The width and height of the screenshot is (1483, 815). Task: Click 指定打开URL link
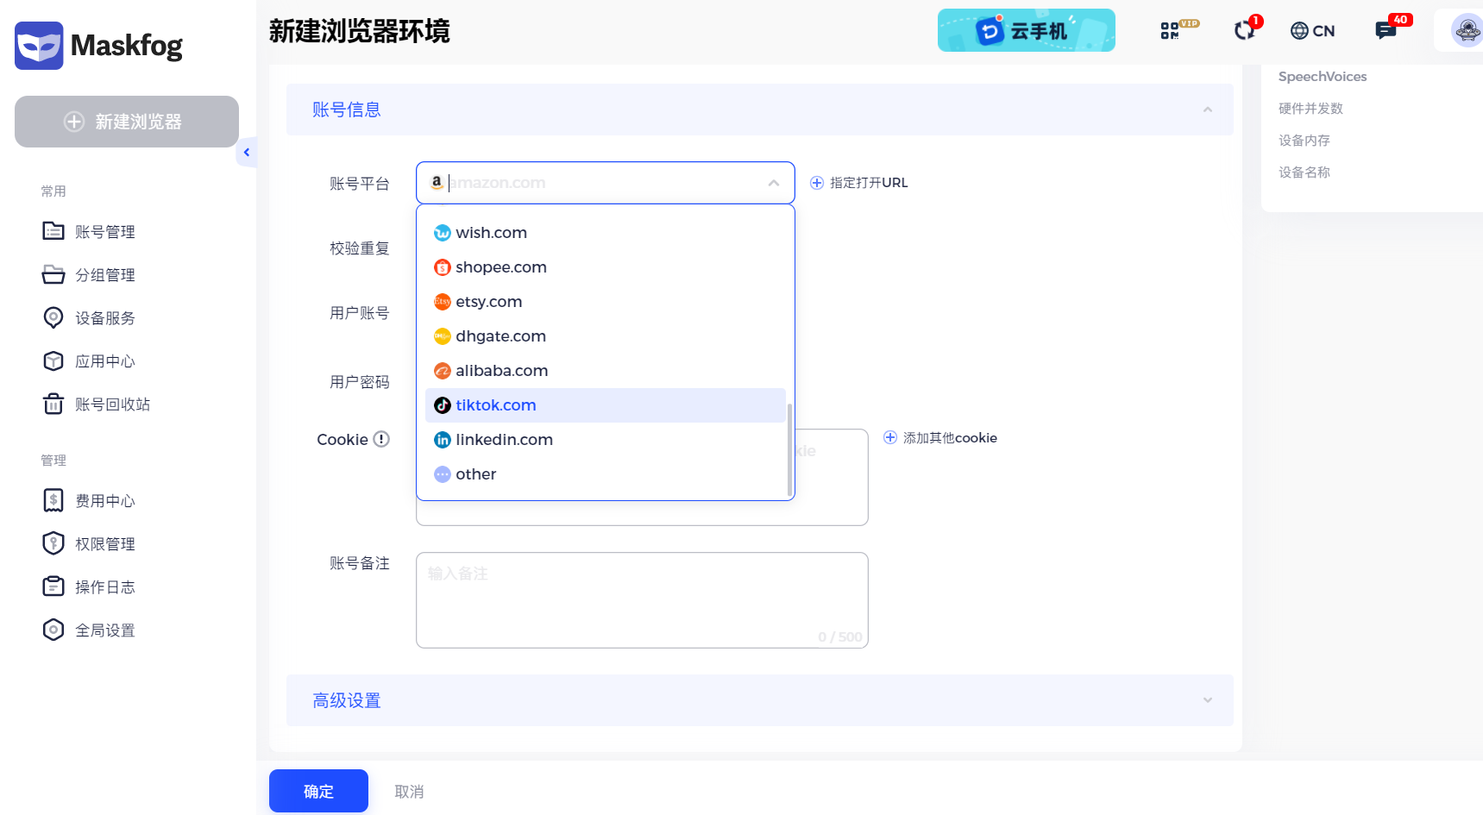click(x=869, y=183)
